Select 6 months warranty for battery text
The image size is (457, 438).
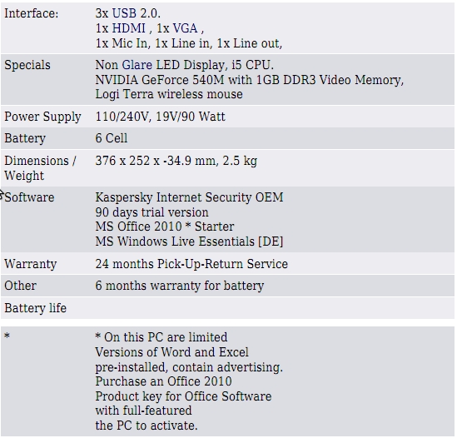[x=180, y=286]
